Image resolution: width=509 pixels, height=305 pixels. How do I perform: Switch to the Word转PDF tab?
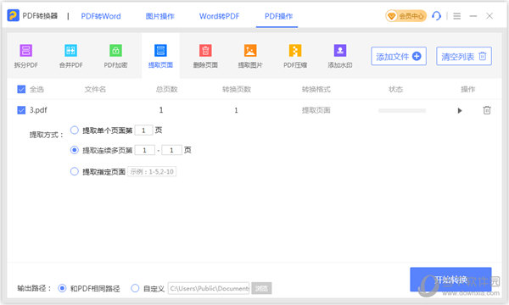point(219,16)
